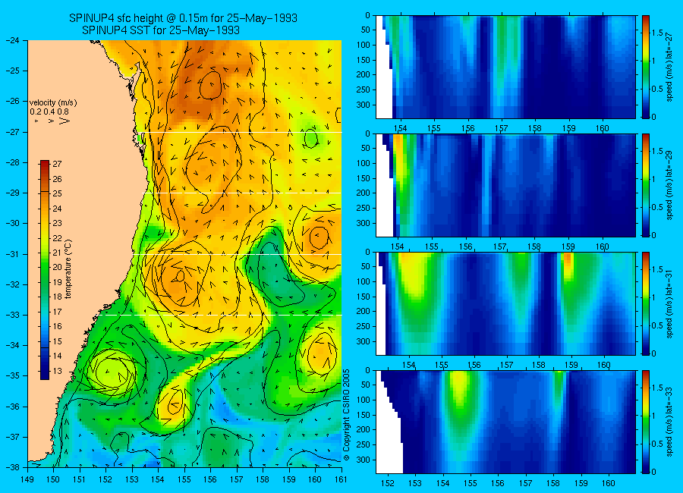Click the 'temperature (°C)' color bar label
This screenshot has height=493, width=683.
coord(68,269)
